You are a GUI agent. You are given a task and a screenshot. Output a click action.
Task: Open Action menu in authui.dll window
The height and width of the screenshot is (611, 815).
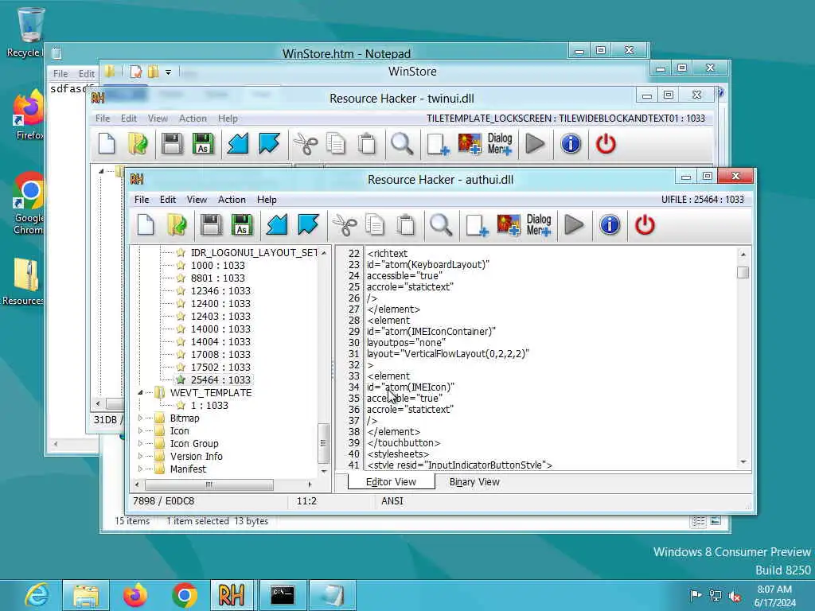click(232, 200)
